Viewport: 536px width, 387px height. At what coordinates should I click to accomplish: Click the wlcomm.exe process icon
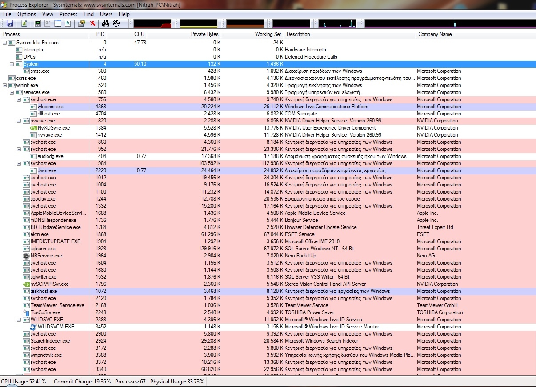pos(33,107)
